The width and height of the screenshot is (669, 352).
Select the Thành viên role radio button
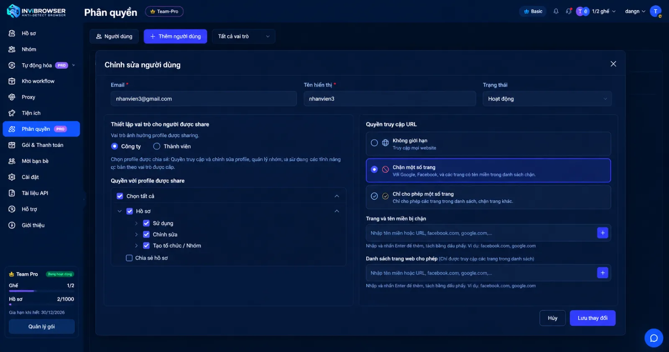(157, 146)
